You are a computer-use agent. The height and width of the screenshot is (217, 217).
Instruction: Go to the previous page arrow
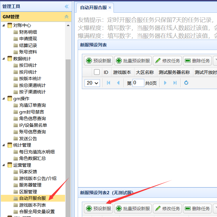[x=118, y=83]
